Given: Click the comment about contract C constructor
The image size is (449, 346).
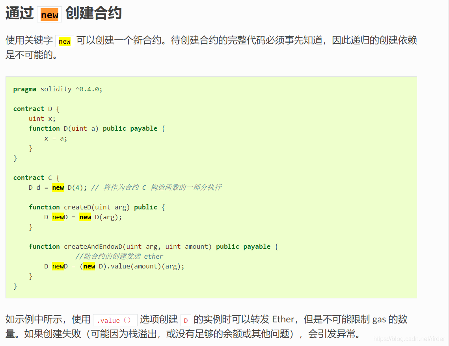Looking at the screenshot, I should 156,187.
